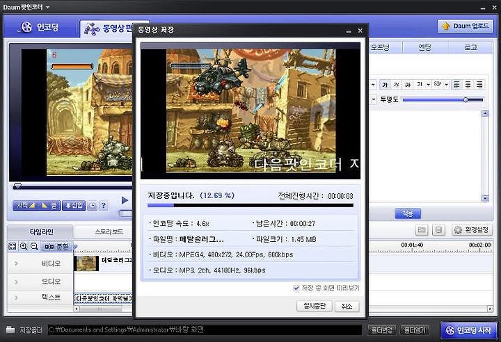Click the 인코딩 시작 start encoding button
This screenshot has width=501, height=342.
(x=469, y=330)
